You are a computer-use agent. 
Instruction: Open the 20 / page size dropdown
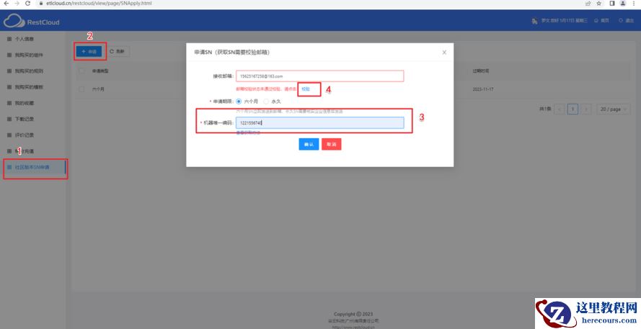click(x=613, y=109)
